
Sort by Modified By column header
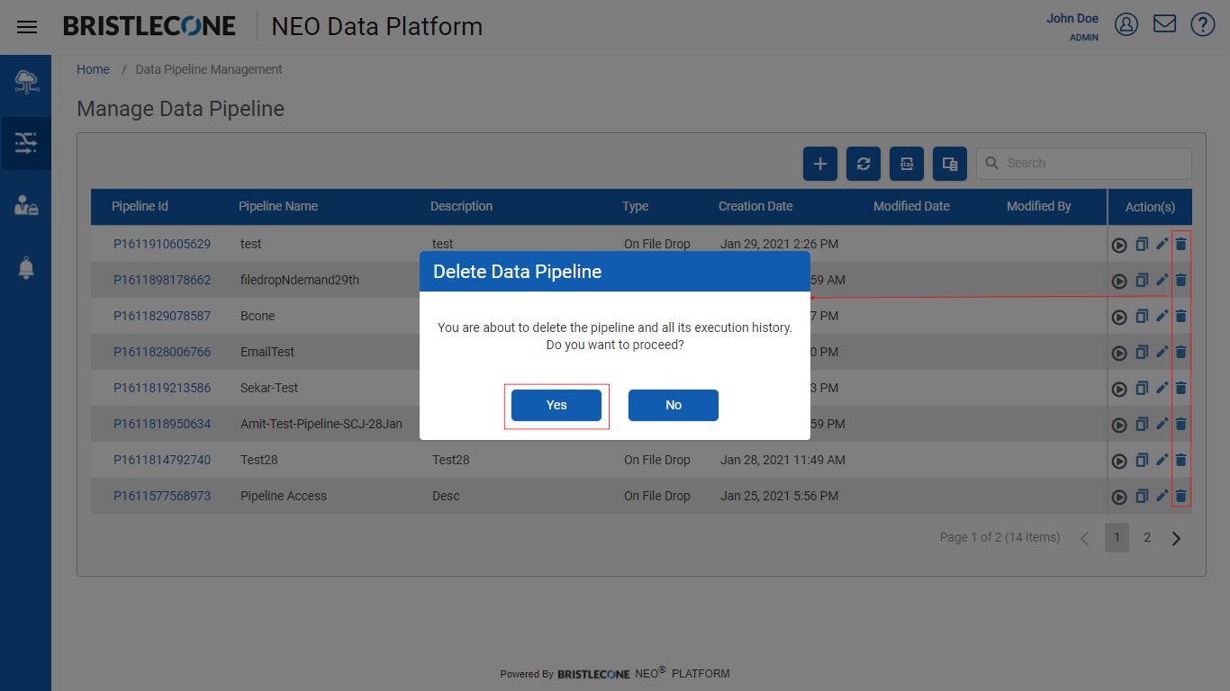(x=1038, y=206)
